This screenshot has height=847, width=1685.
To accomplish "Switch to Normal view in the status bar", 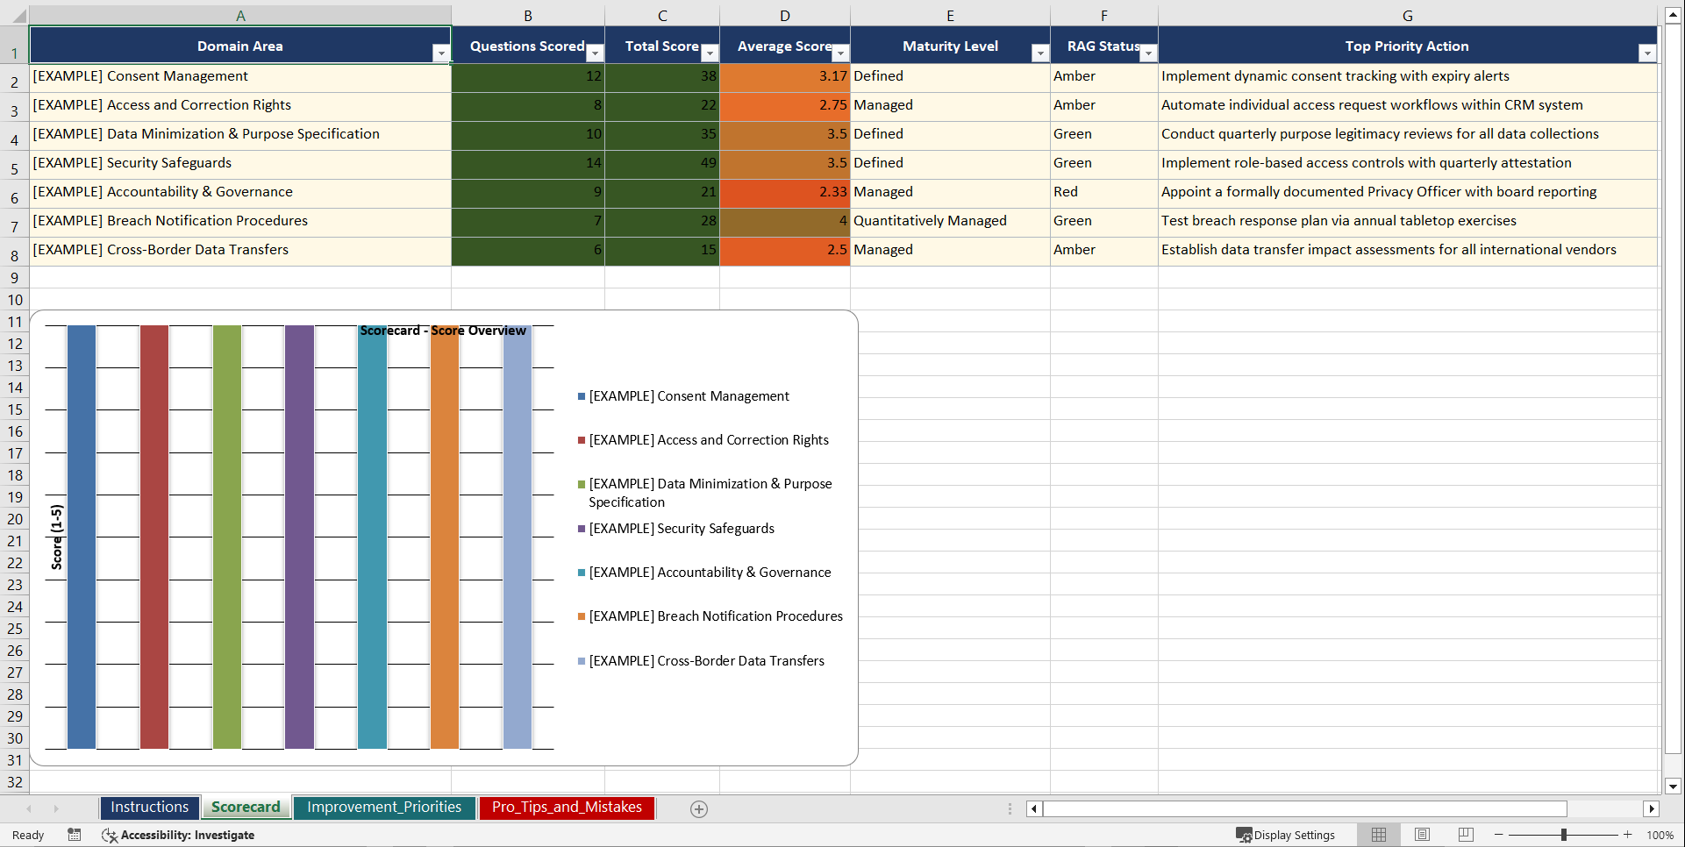I will (x=1378, y=835).
